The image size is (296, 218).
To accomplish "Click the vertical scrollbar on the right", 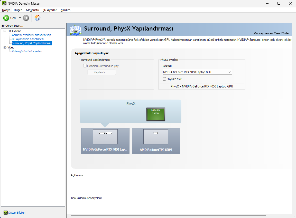I will 294,115.
